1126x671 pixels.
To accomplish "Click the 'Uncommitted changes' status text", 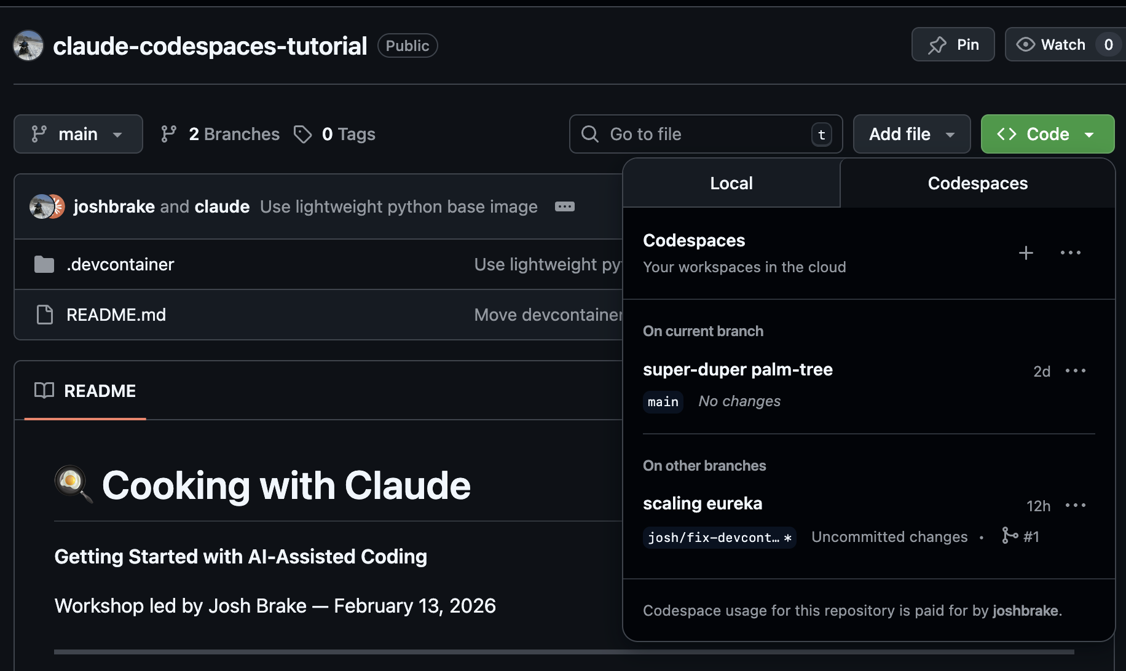I will tap(889, 537).
